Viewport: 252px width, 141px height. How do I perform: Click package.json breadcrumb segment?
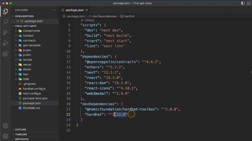(x=76, y=16)
